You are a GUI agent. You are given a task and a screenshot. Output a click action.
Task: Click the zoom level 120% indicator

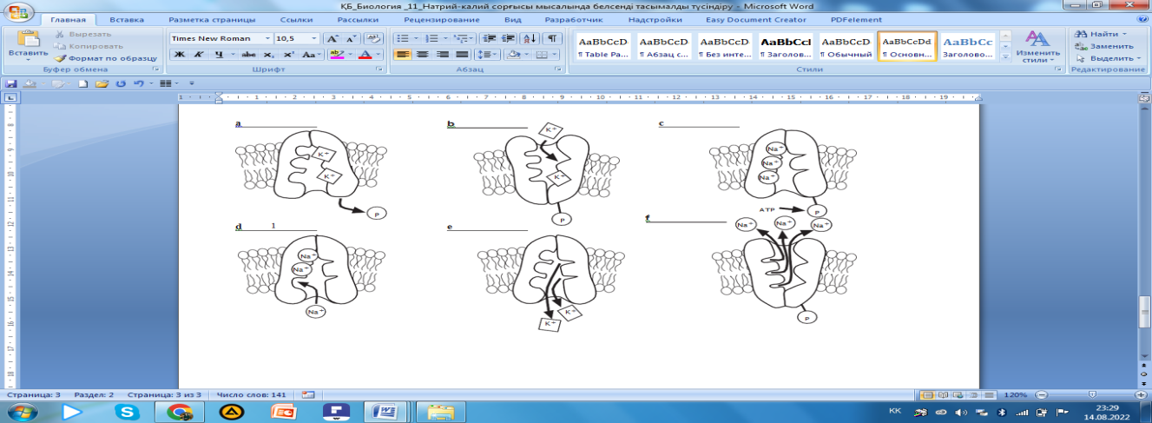pos(1017,394)
